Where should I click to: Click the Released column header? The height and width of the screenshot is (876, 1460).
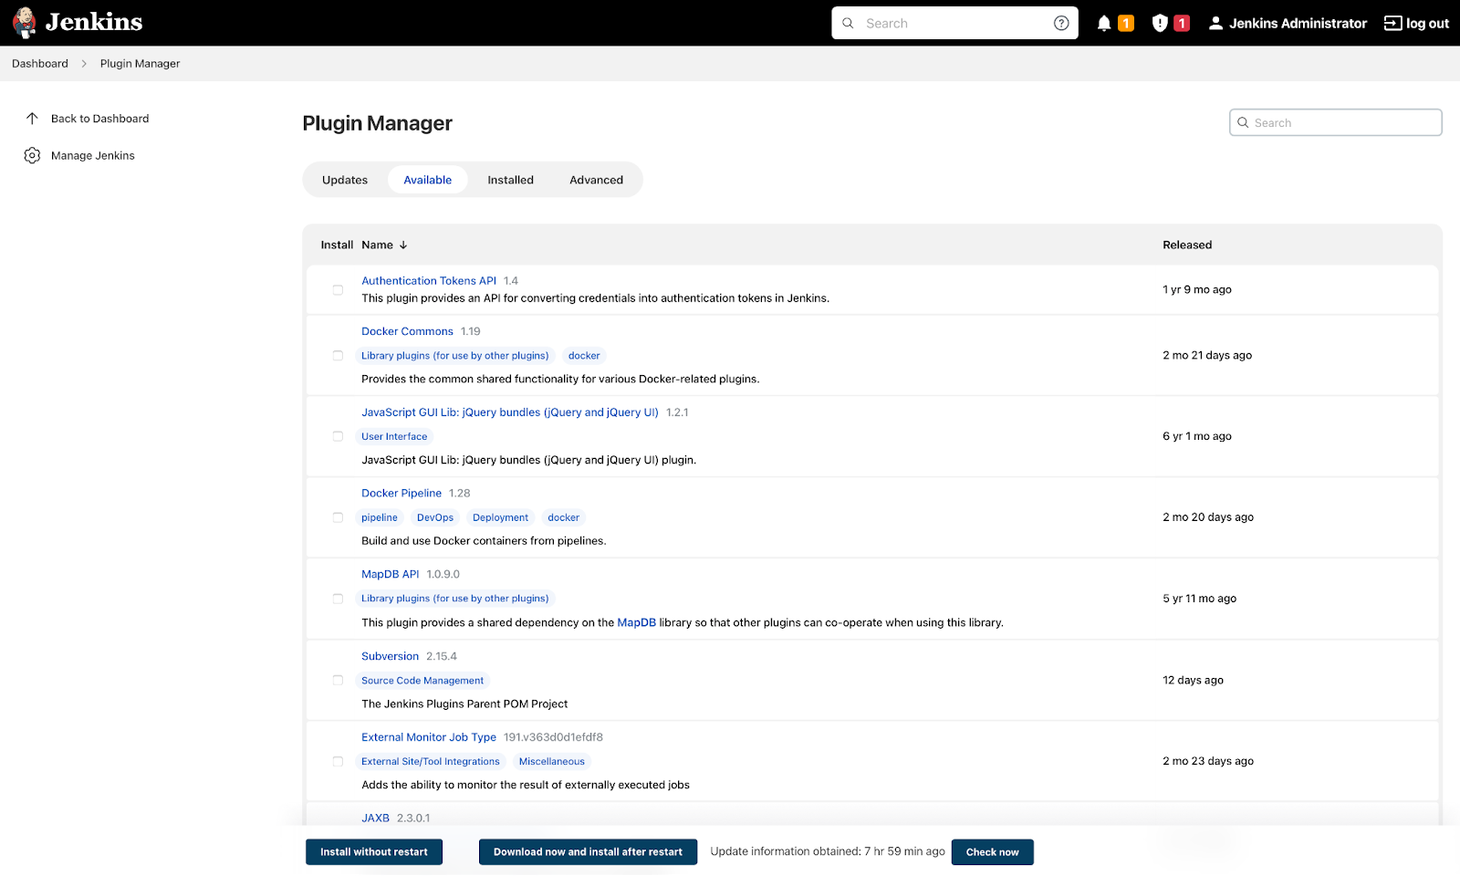[x=1187, y=245]
